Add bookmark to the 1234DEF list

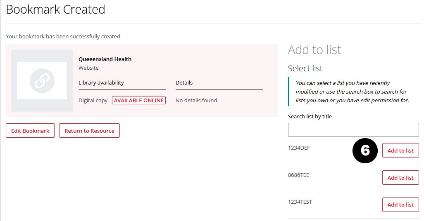400,150
